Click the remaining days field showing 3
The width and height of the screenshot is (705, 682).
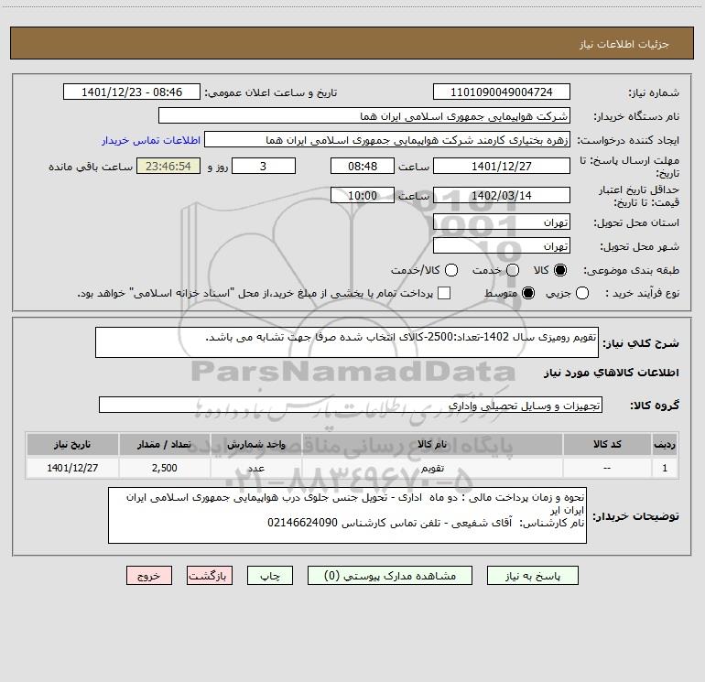[x=264, y=166]
